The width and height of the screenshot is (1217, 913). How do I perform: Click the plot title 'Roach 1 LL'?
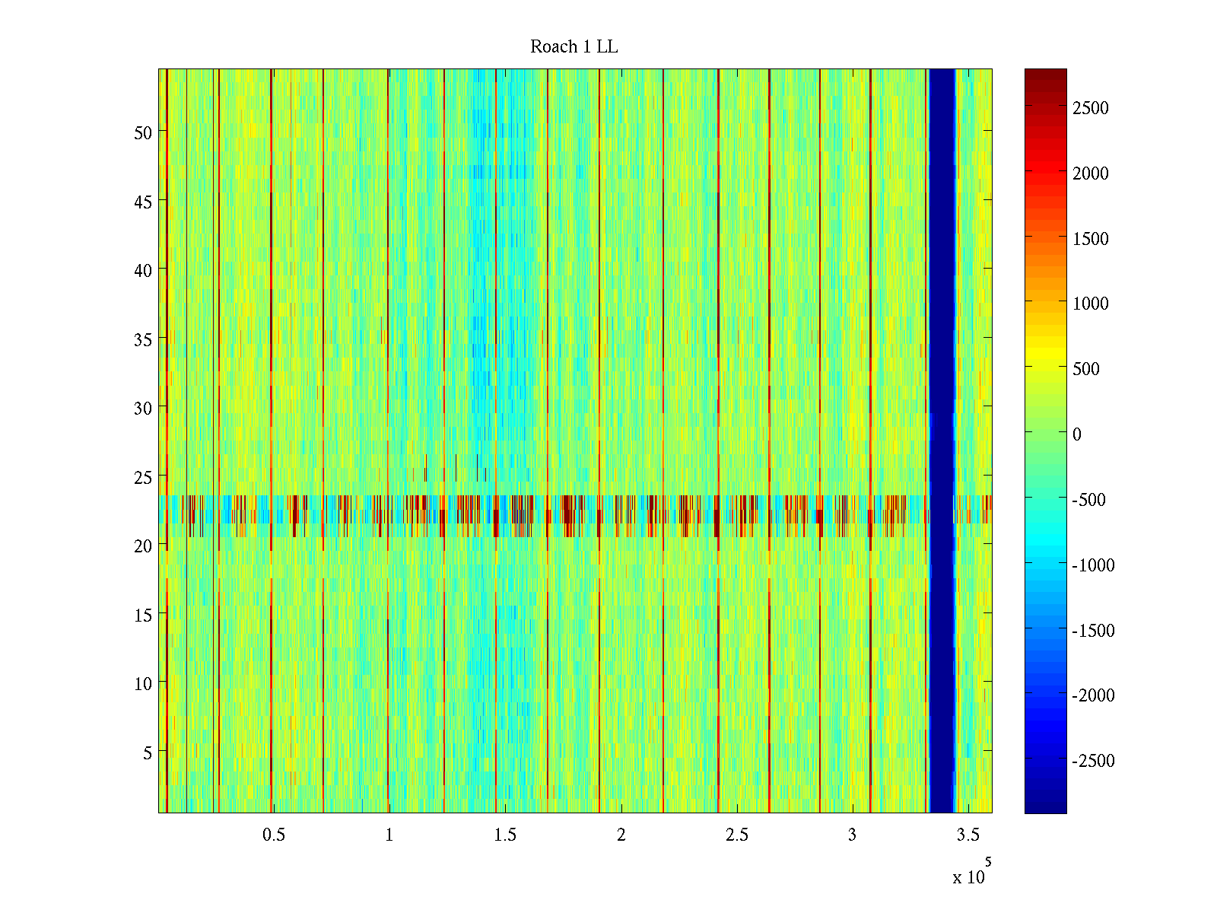pos(574,47)
